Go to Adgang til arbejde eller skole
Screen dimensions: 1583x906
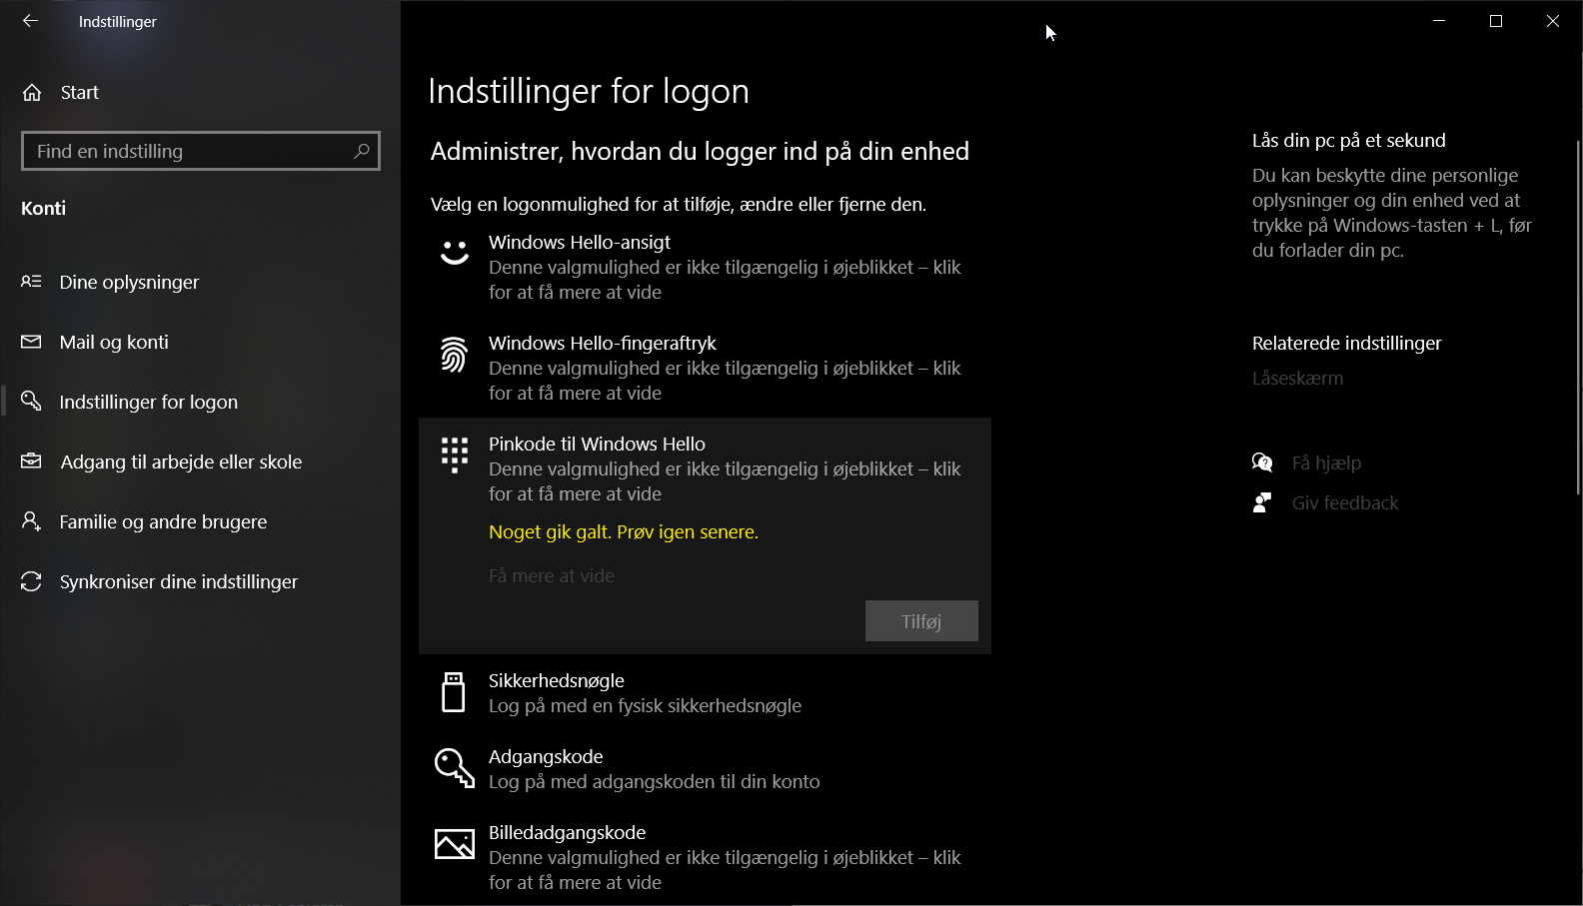click(x=200, y=461)
